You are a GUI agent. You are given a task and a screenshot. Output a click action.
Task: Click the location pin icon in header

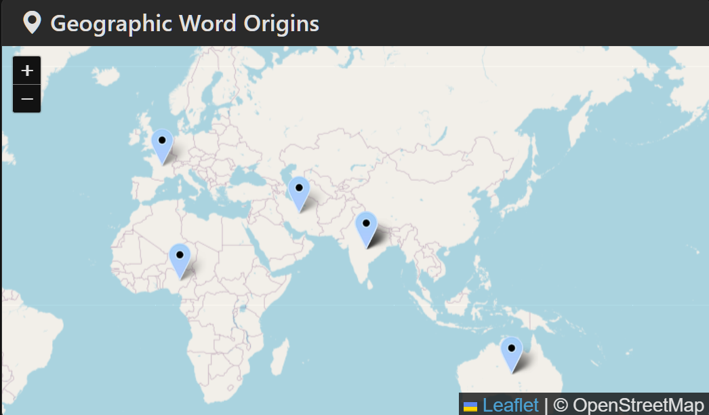pyautogui.click(x=32, y=23)
